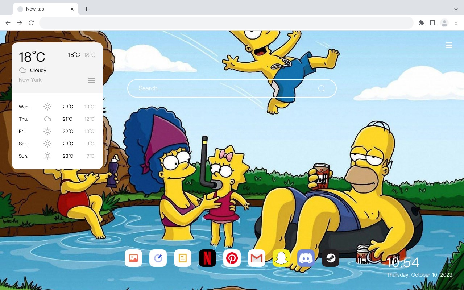464x290 pixels.
Task: Open the orange photo gallery shortcut
Action: tap(133, 258)
